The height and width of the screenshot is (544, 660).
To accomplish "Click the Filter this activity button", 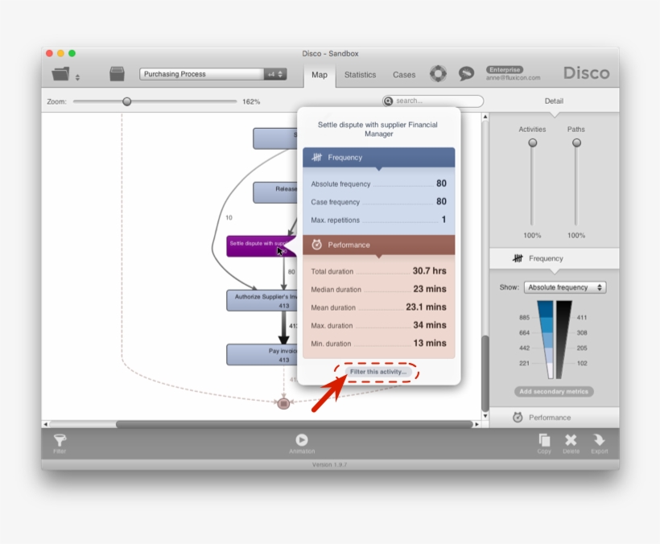I will point(378,372).
